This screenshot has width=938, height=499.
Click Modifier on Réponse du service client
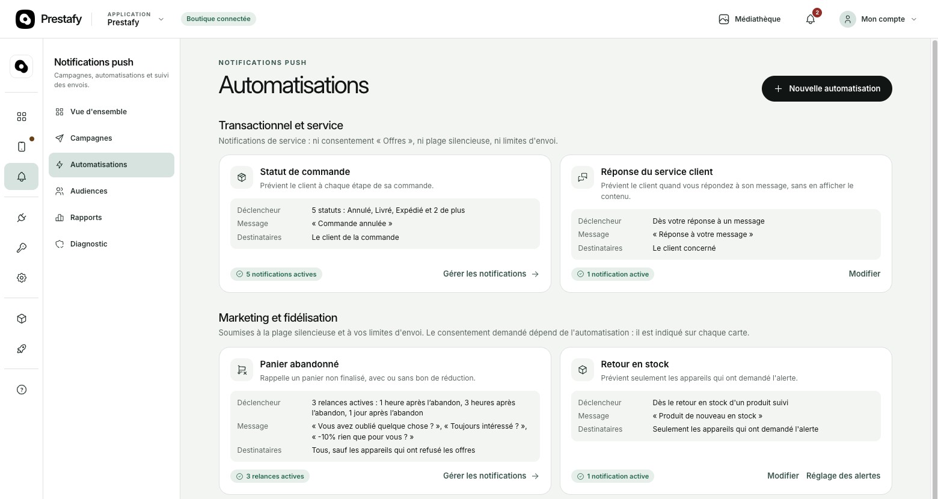tap(865, 274)
